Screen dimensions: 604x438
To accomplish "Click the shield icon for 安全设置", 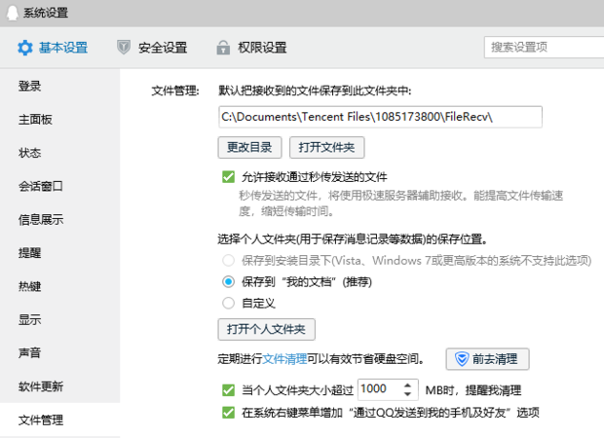I will [x=124, y=48].
